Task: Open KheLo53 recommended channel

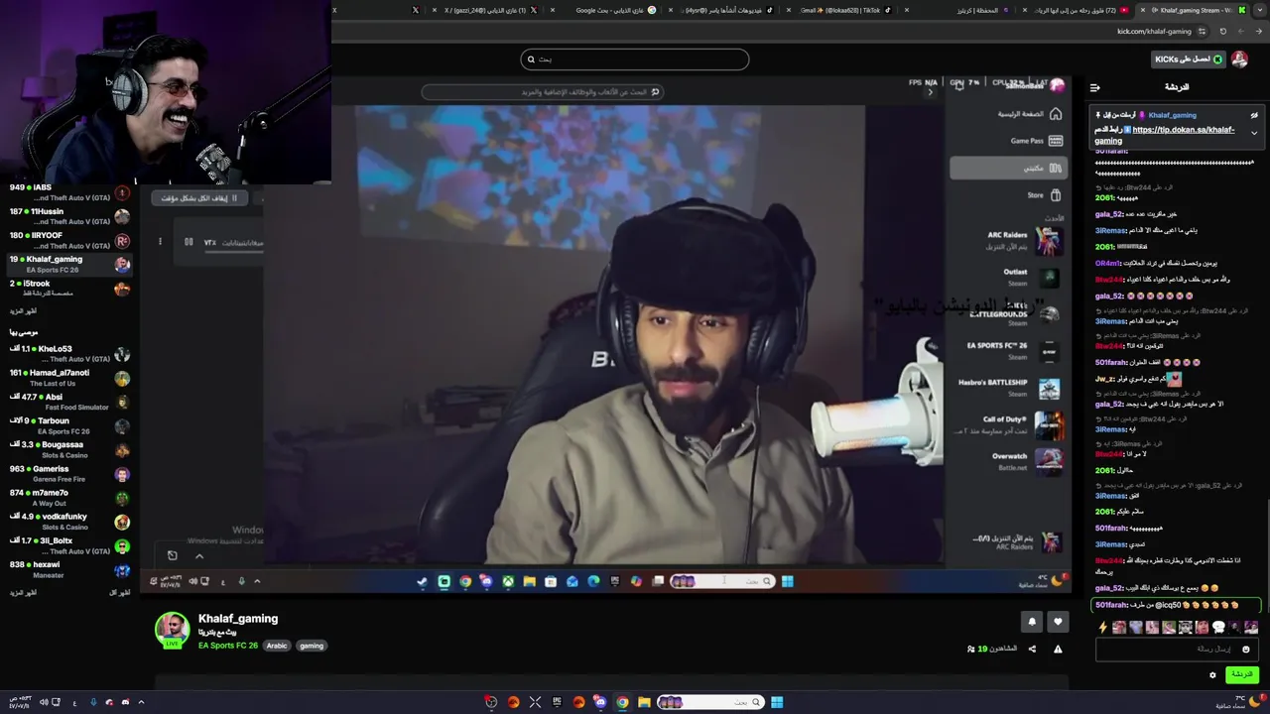Action: pyautogui.click(x=67, y=354)
